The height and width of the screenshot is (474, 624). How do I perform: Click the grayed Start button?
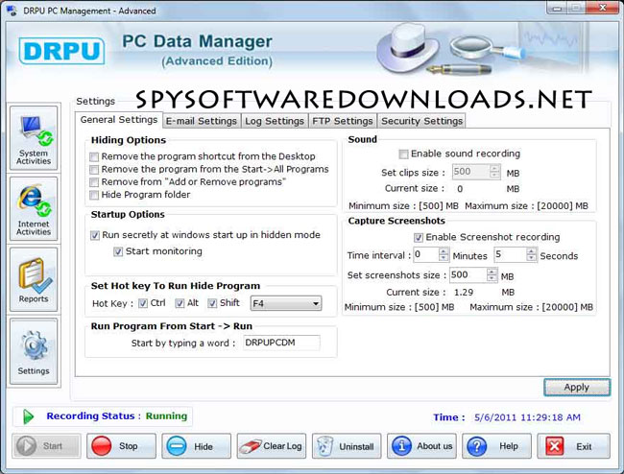[46, 446]
